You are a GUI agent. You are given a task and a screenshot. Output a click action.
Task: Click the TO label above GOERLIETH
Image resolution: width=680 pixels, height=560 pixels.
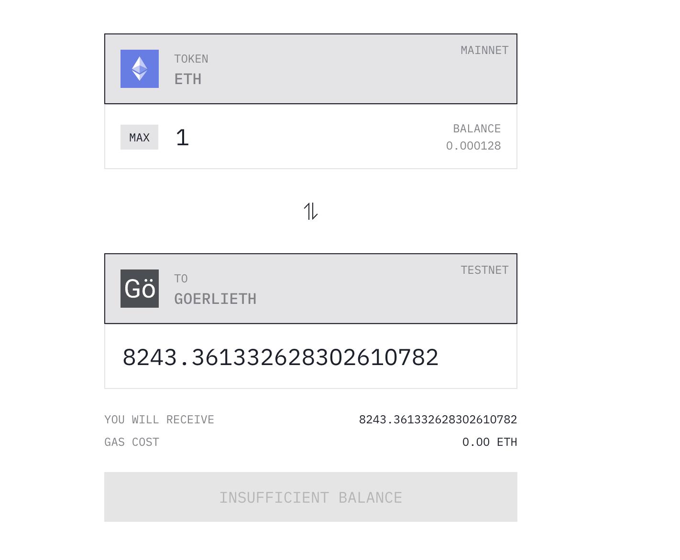[181, 279]
